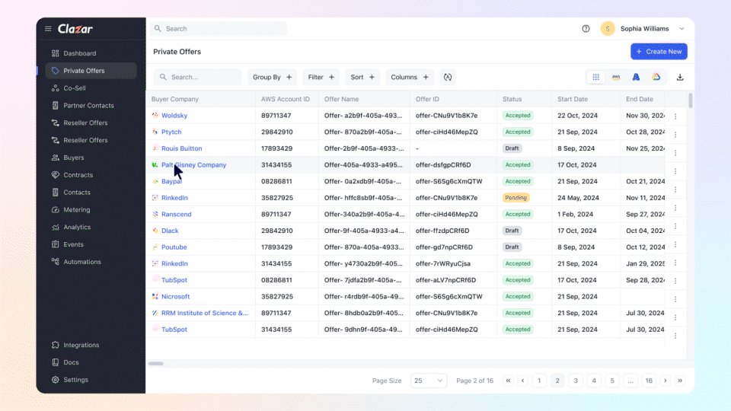The image size is (731, 411).
Task: Click the Integrations puzzle icon
Action: 56,346
